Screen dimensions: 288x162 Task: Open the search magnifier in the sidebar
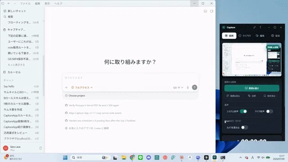[5, 17]
